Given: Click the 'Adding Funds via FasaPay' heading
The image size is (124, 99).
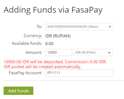Looking at the screenshot, I should (53, 10).
